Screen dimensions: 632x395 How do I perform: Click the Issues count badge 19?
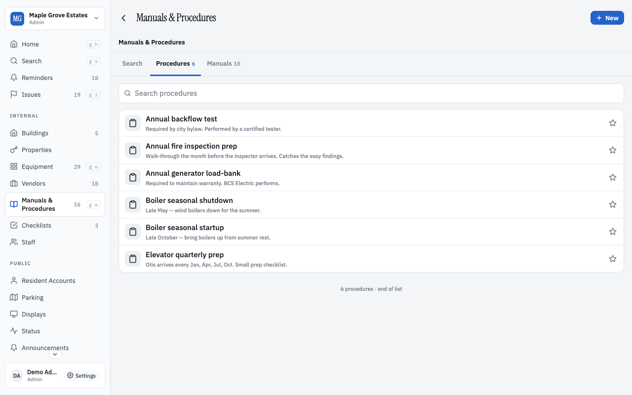point(77,95)
